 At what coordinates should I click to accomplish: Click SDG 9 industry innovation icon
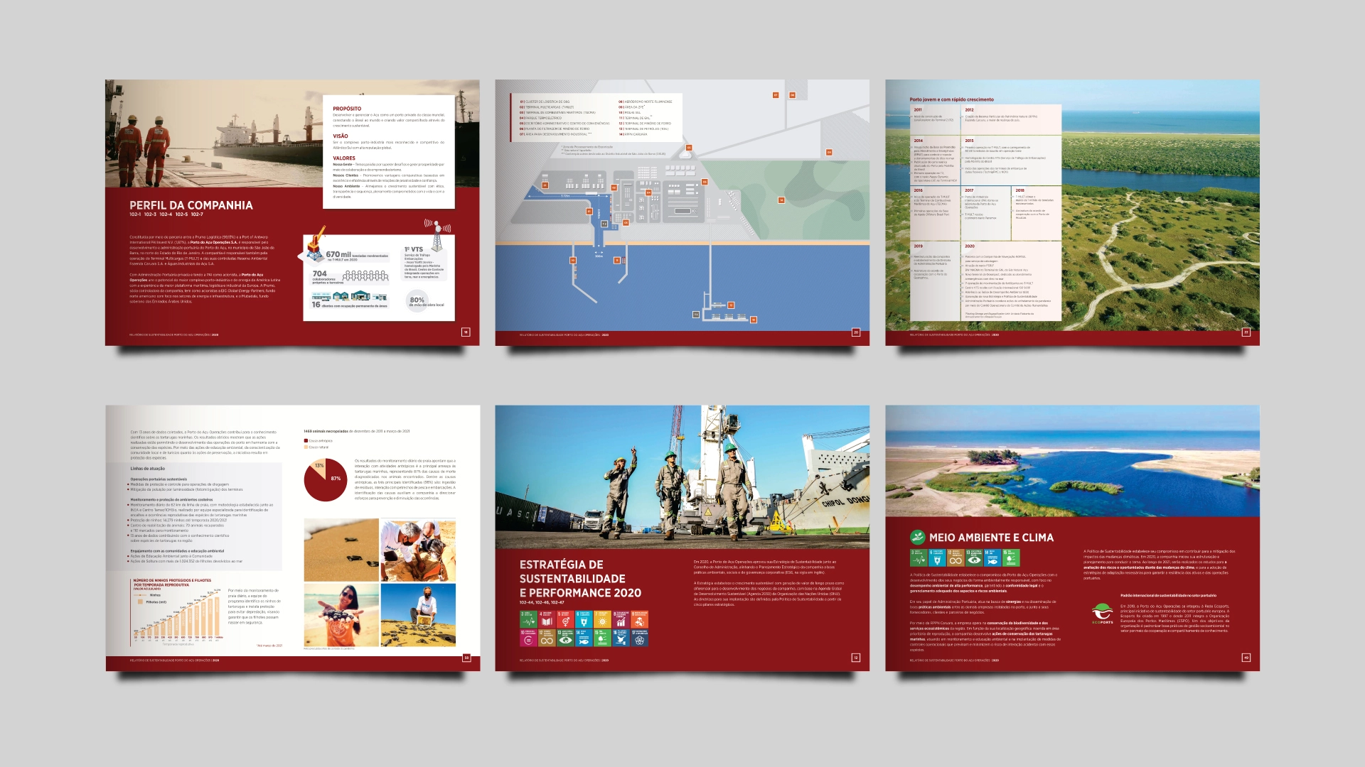pos(639,619)
